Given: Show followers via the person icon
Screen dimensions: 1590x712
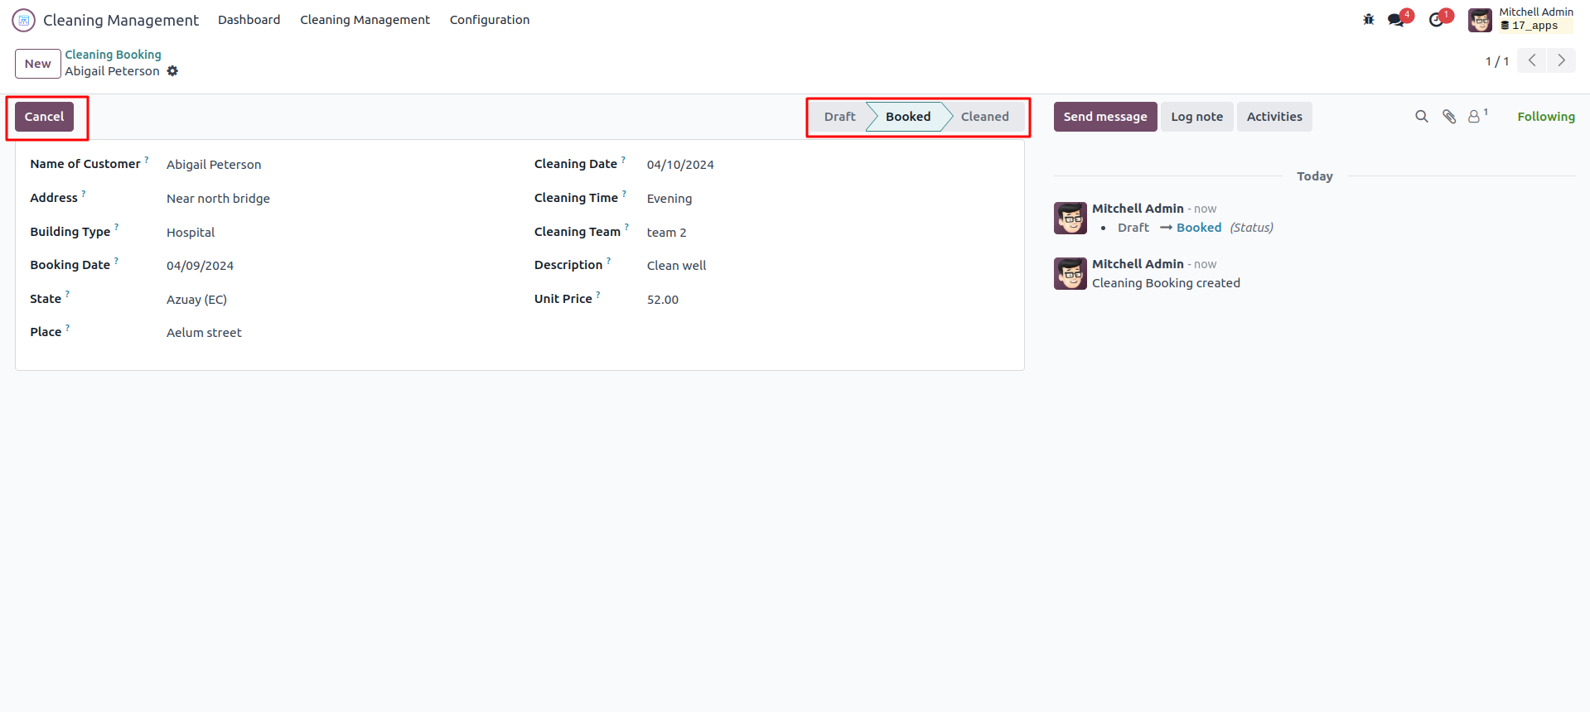Looking at the screenshot, I should pyautogui.click(x=1475, y=117).
